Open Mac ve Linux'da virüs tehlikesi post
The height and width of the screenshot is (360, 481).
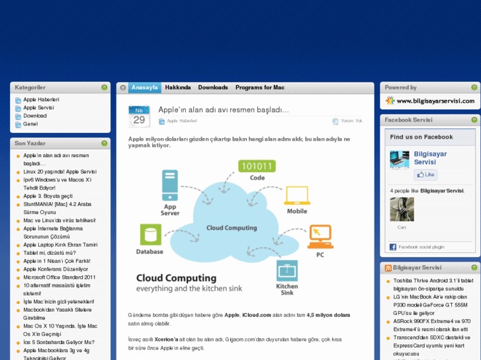pos(60,220)
